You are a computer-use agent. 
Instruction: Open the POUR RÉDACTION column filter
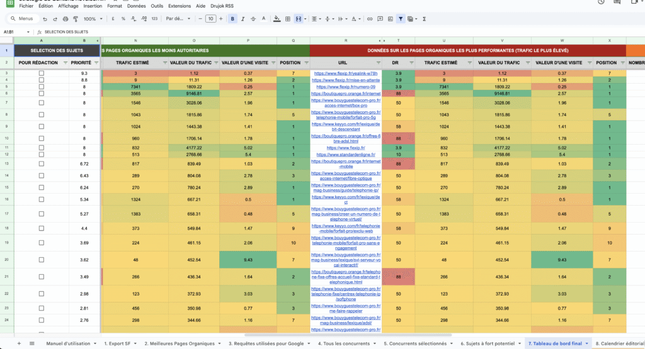[x=65, y=63]
